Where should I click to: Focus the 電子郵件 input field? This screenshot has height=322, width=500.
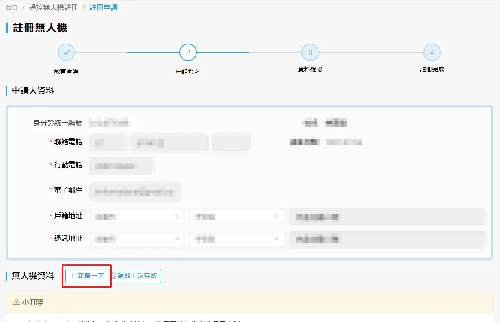135,191
